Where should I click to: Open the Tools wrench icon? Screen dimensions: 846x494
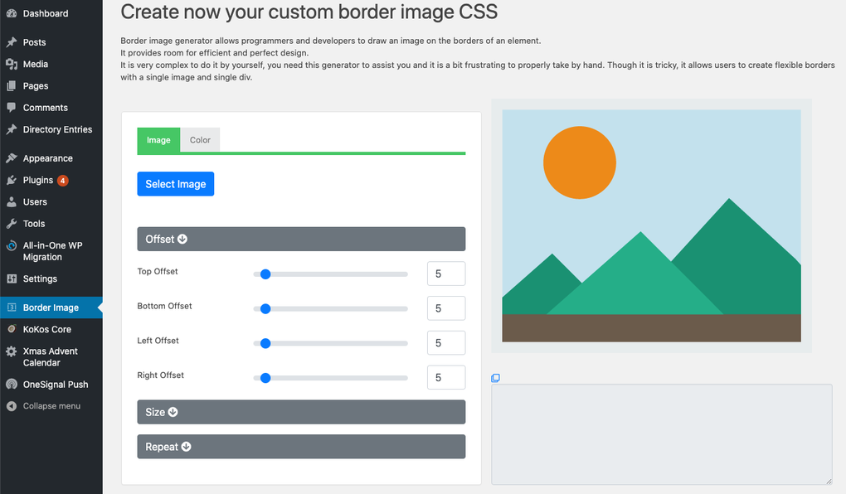click(12, 222)
